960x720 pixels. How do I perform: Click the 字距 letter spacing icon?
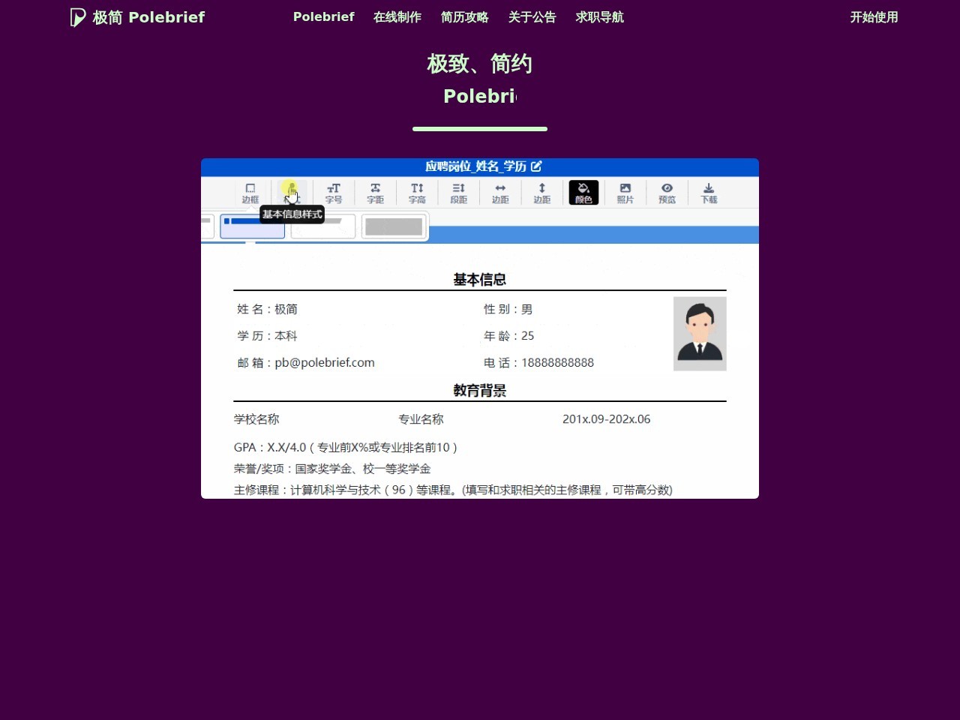(x=375, y=193)
